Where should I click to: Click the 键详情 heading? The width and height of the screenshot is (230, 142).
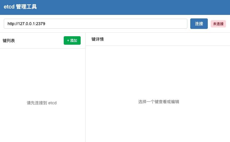coord(98,39)
